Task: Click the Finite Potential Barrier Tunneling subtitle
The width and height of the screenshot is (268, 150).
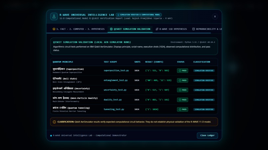Action: coord(69,111)
